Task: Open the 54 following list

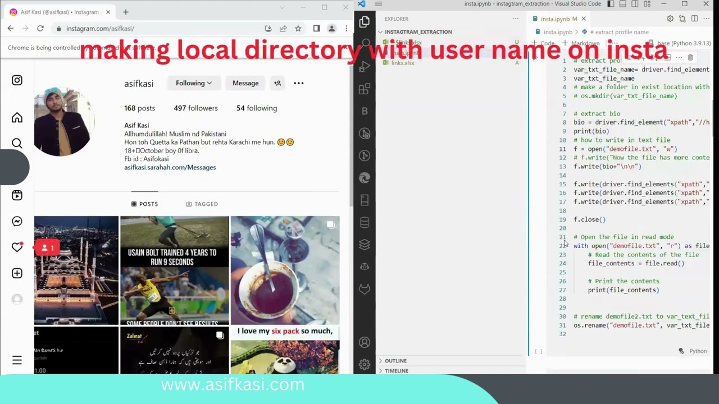Action: [x=257, y=108]
